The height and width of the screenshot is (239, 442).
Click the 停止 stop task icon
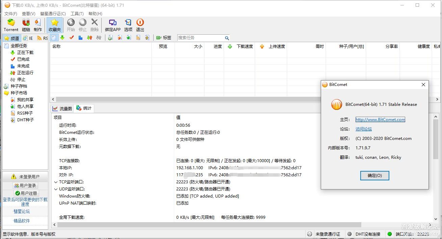(x=82, y=24)
